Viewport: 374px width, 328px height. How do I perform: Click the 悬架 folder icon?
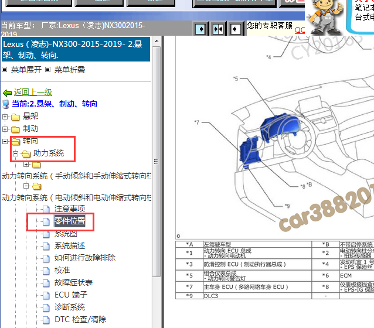15,117
